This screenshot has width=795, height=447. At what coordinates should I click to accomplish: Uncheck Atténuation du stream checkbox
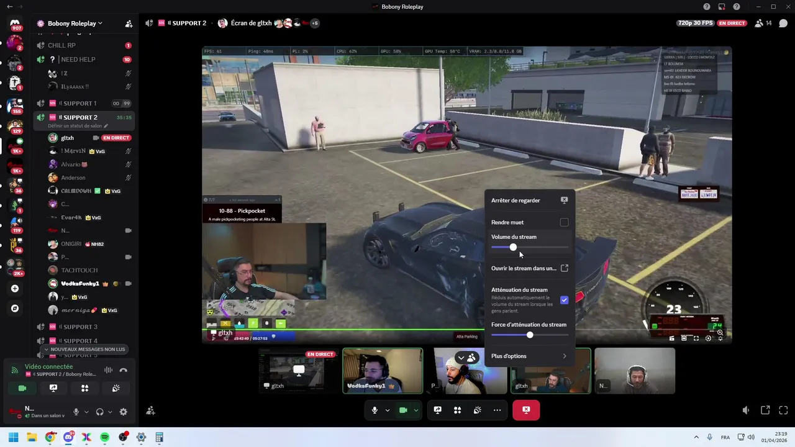coord(564,300)
